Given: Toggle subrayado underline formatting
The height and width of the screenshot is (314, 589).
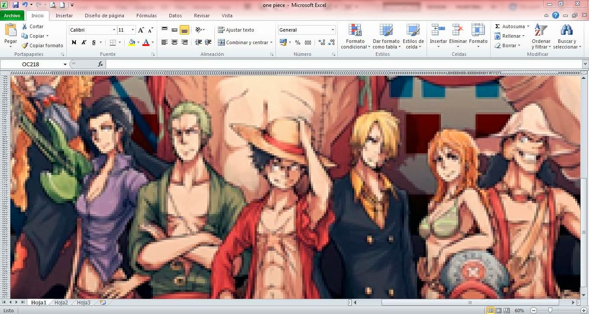Looking at the screenshot, I should point(94,42).
